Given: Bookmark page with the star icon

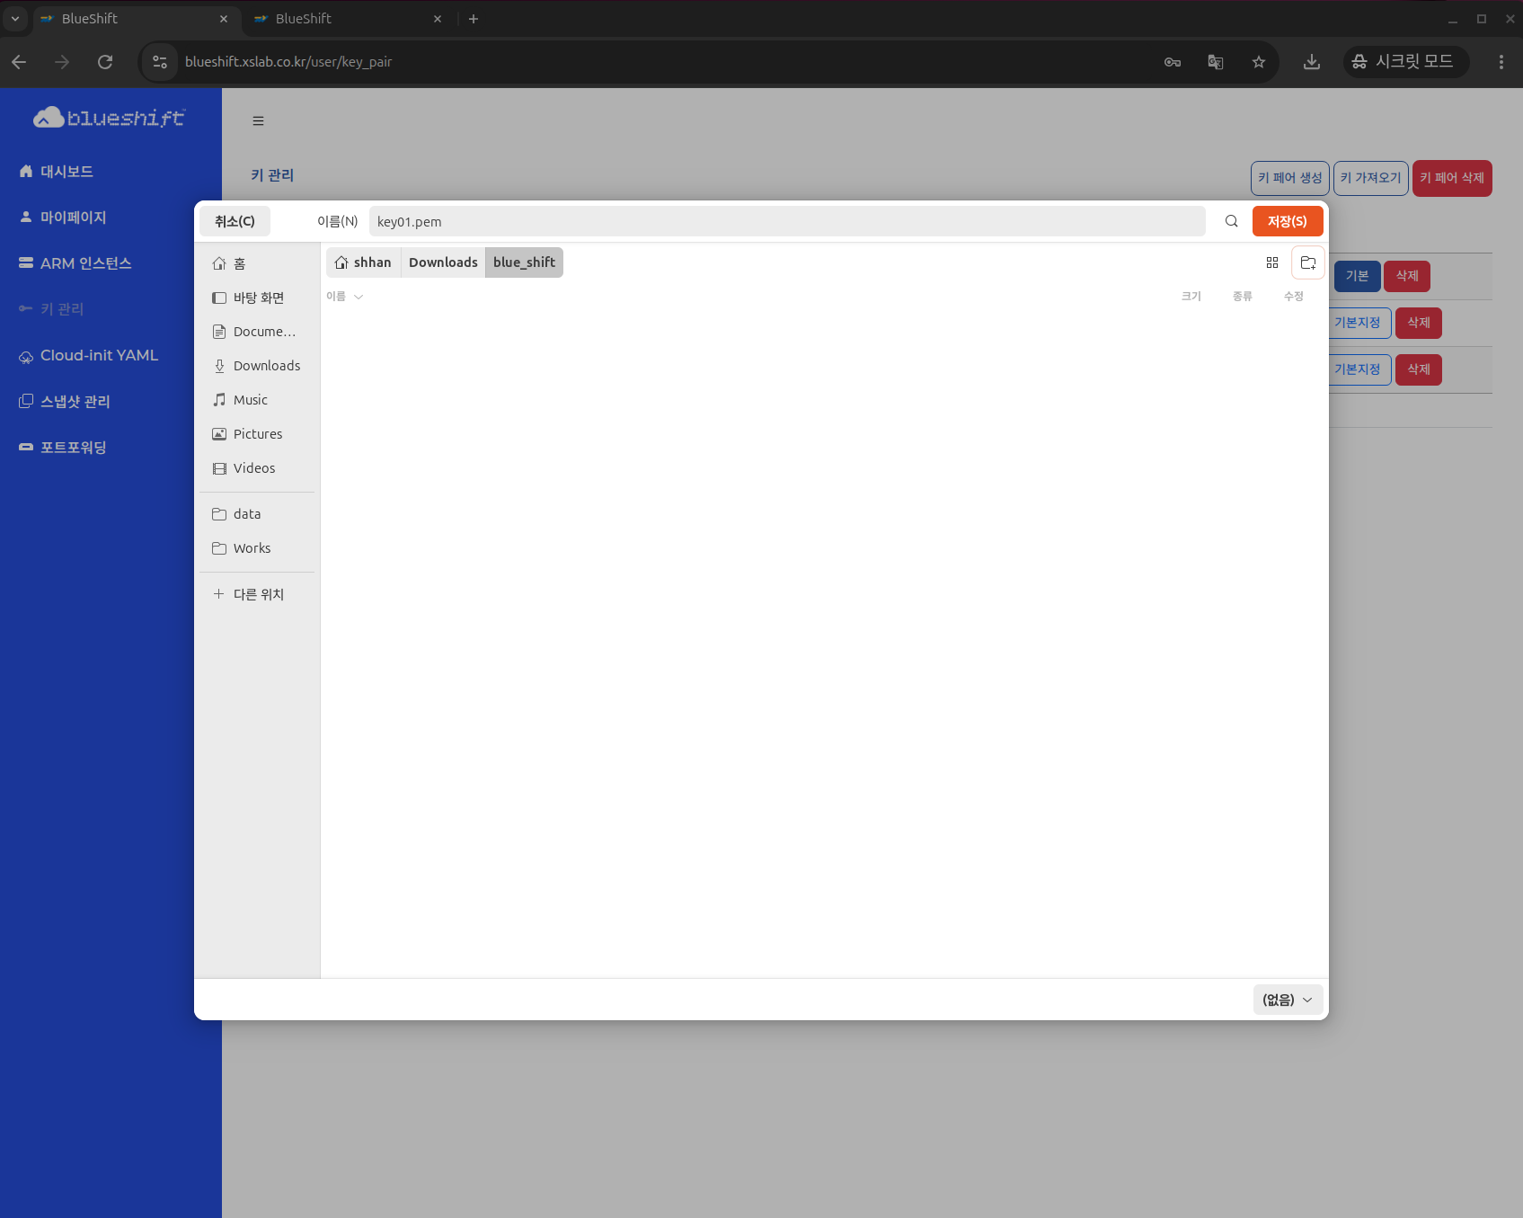Looking at the screenshot, I should [x=1258, y=62].
